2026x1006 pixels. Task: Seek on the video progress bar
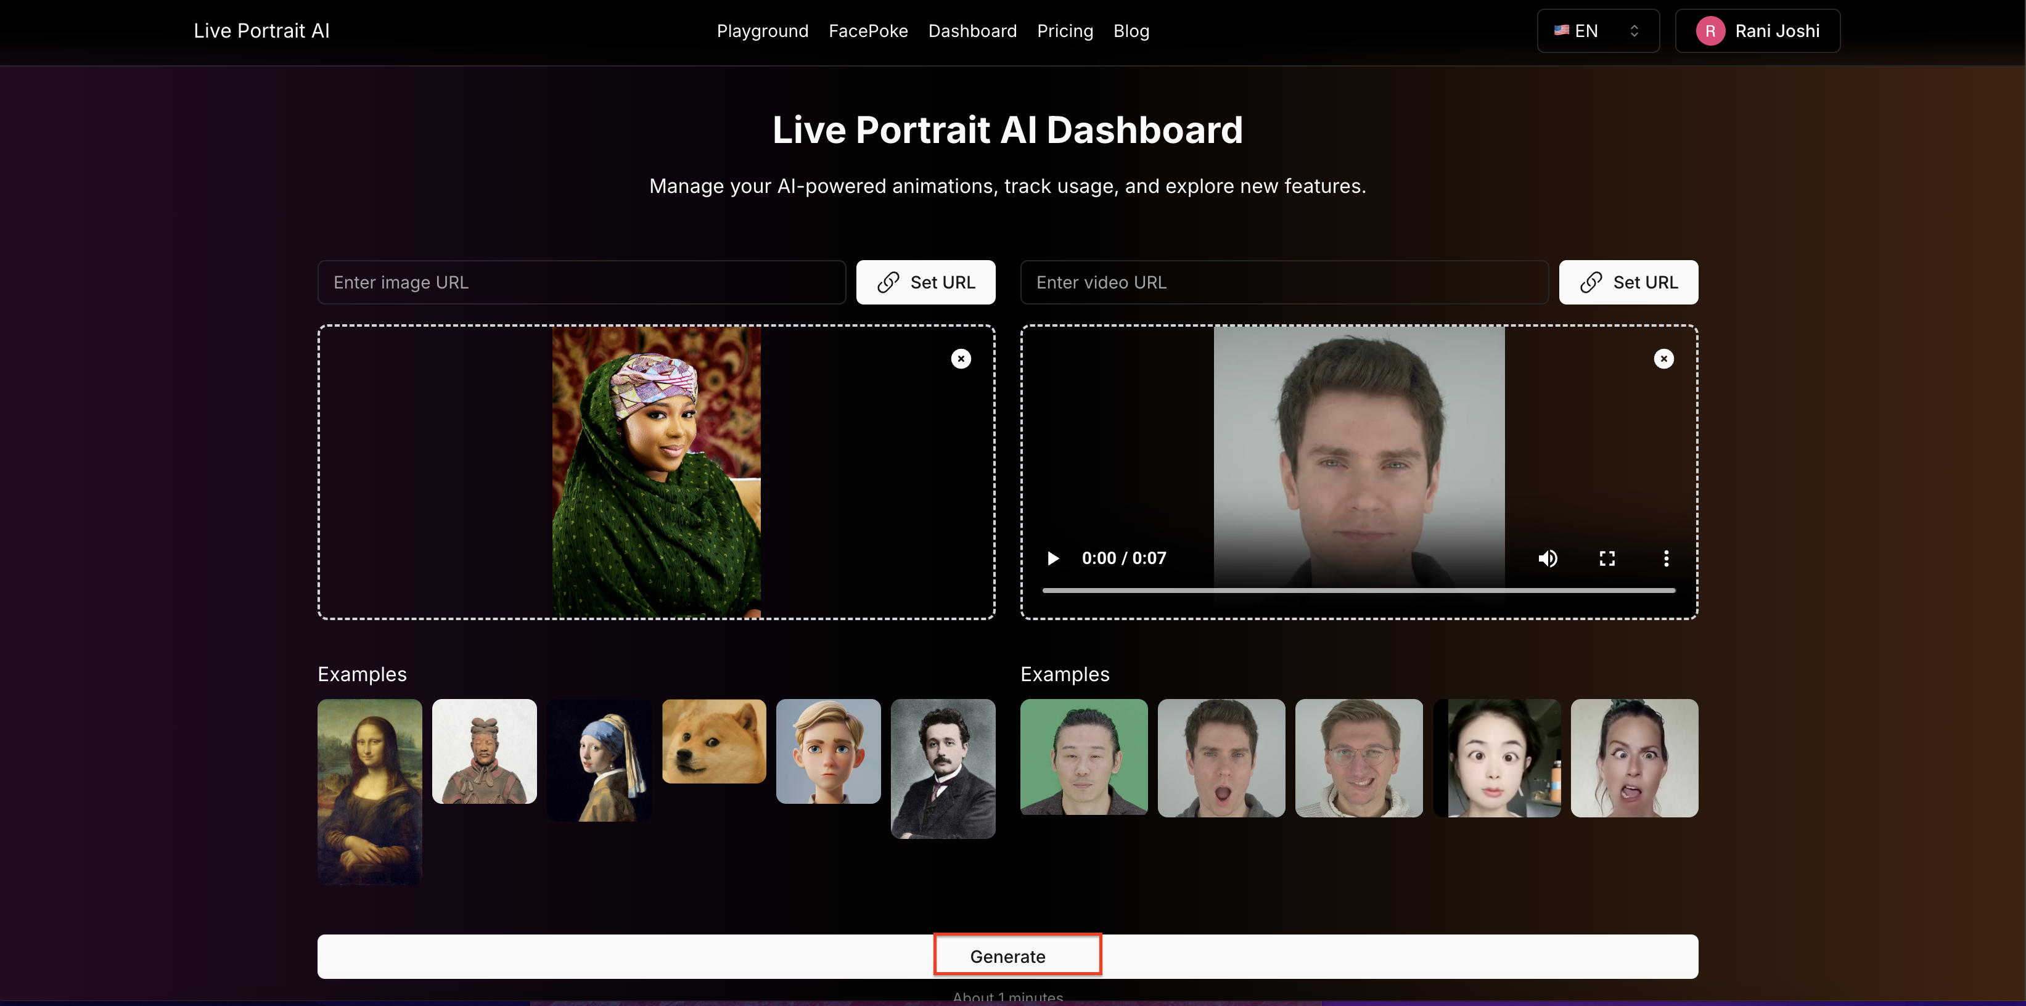coord(1358,590)
